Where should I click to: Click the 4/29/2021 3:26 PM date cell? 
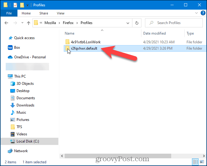(158, 48)
